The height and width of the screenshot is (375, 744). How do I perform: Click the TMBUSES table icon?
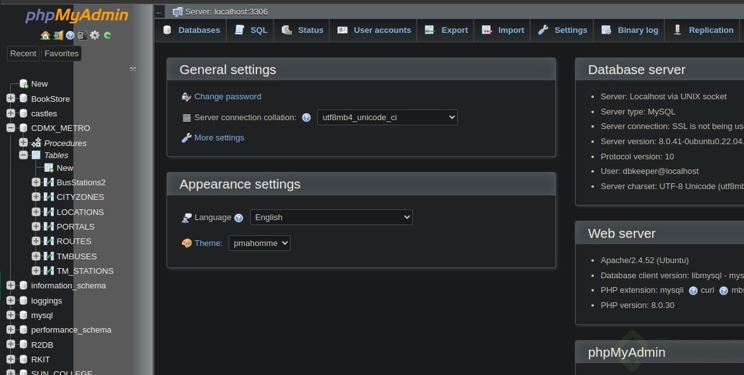pos(48,256)
